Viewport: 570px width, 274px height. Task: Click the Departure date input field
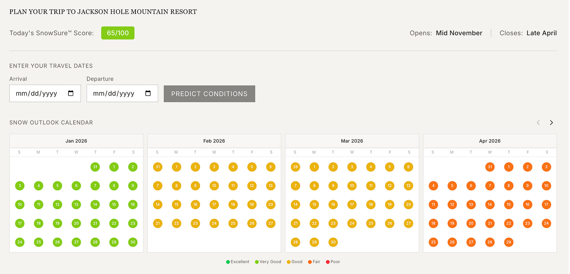tap(122, 93)
